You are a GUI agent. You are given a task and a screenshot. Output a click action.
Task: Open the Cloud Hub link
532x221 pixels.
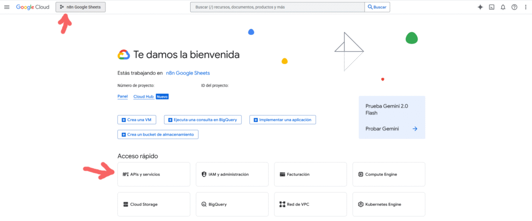pyautogui.click(x=143, y=96)
